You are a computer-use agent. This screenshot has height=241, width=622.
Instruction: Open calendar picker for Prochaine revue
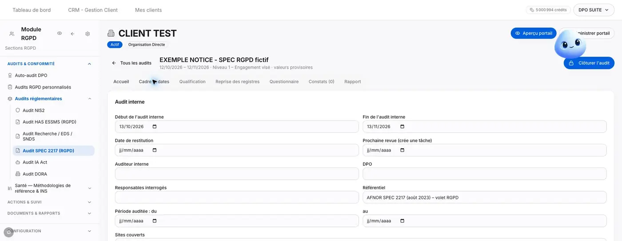[x=403, y=150]
